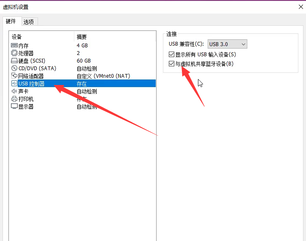The height and width of the screenshot is (241, 306).
Task: Select the 4 GB memory summary entry
Action: 82,46
